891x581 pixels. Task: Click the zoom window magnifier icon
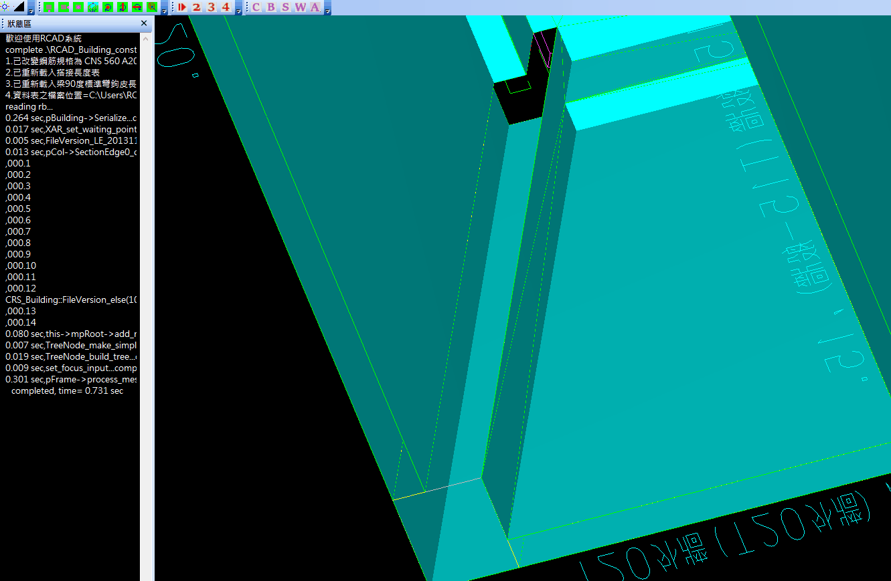point(152,7)
